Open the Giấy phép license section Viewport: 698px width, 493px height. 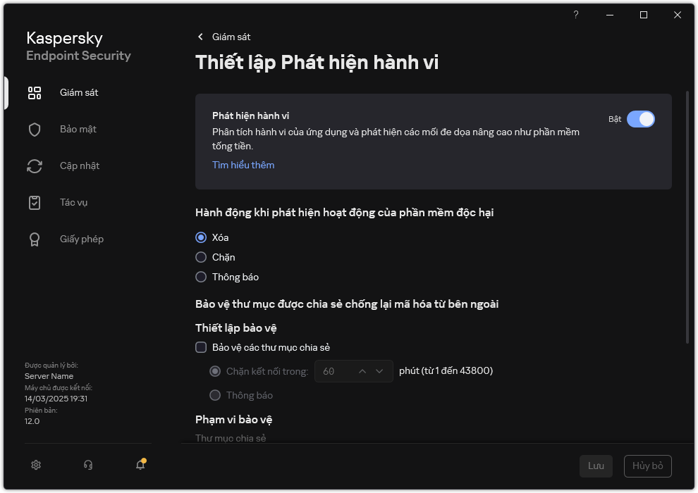coord(81,239)
